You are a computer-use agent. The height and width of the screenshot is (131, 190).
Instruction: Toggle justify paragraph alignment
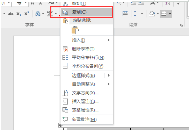coord(118,14)
